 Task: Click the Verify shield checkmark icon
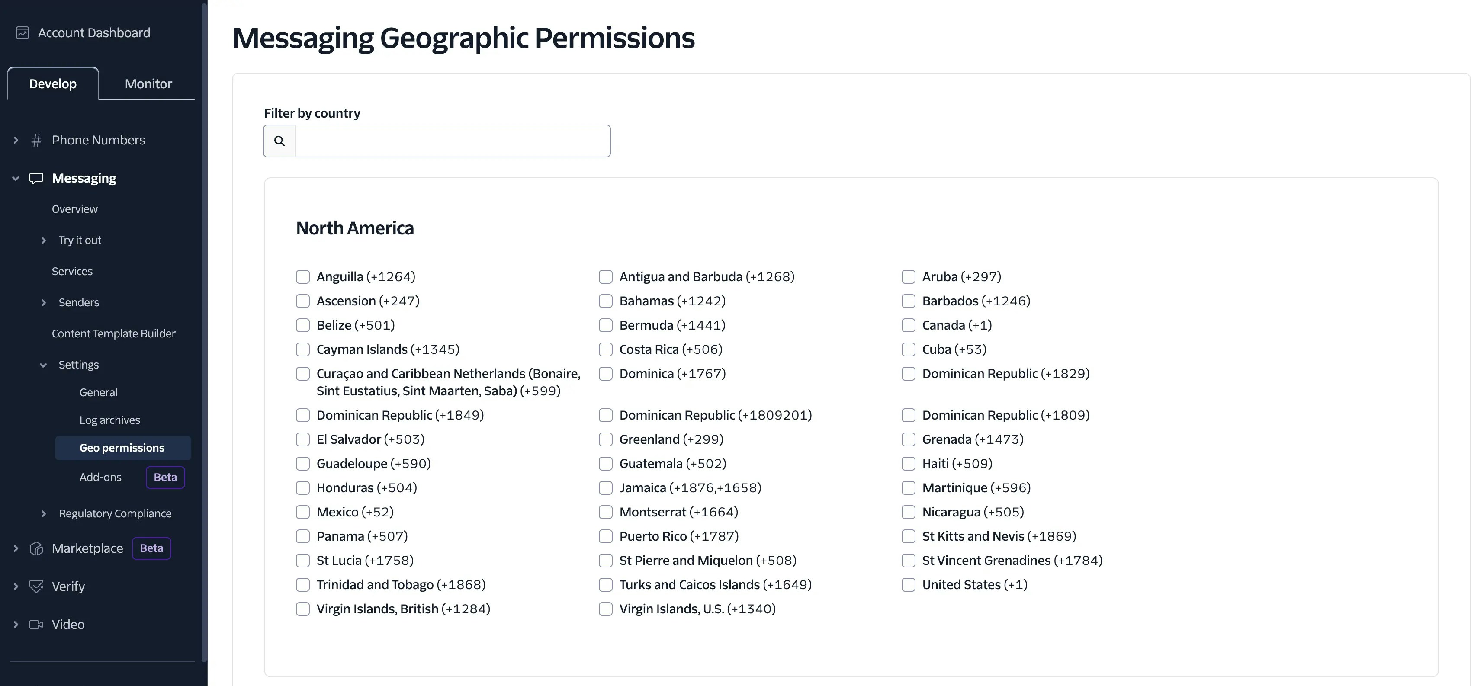(36, 587)
